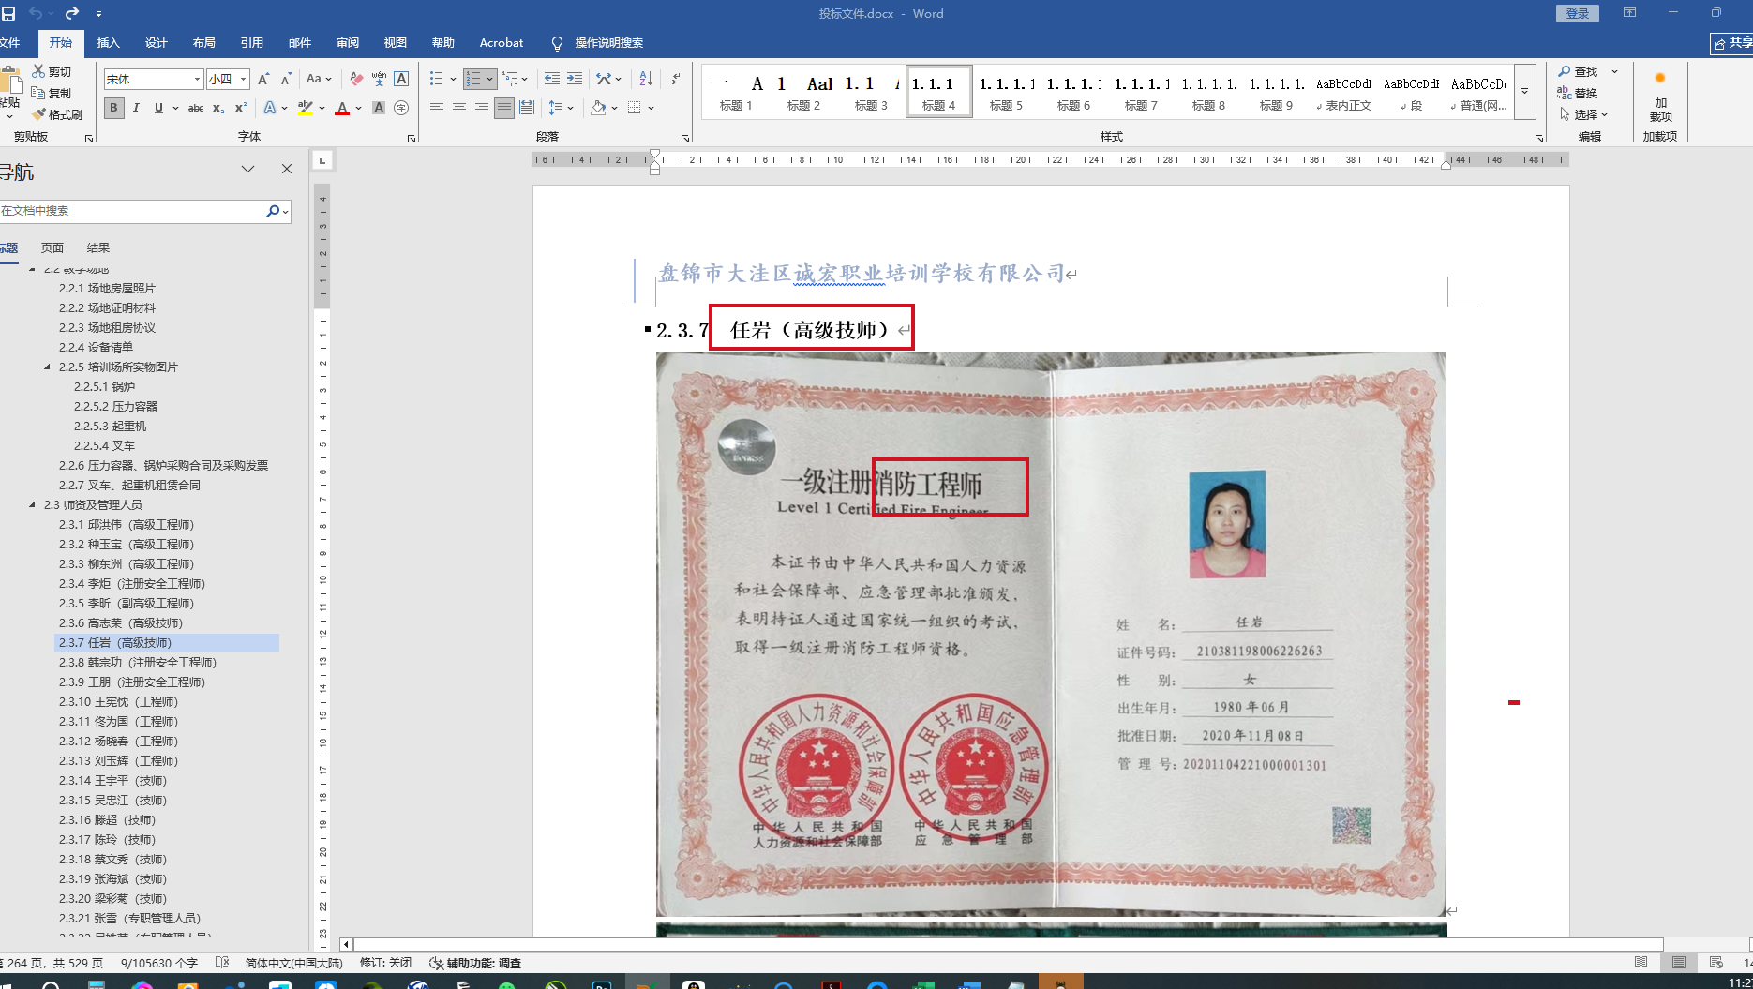Image resolution: width=1753 pixels, height=989 pixels.
Task: Collapse the 2.3 师资及管理人员 tree node
Action: pyautogui.click(x=32, y=504)
